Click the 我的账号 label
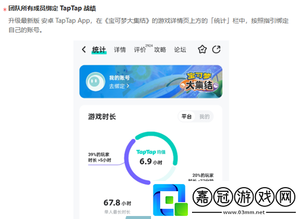The height and width of the screenshot is (219, 302). [120, 78]
